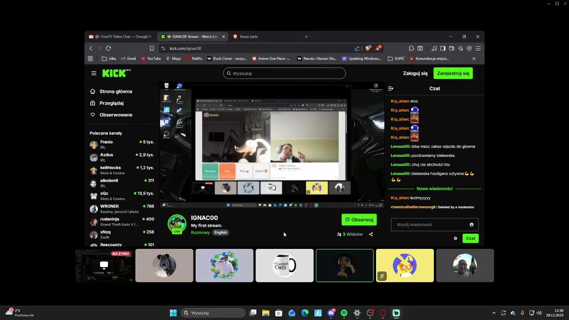The image size is (569, 320).
Task: Open Przeglądaj in the sidebar
Action: (x=107, y=103)
